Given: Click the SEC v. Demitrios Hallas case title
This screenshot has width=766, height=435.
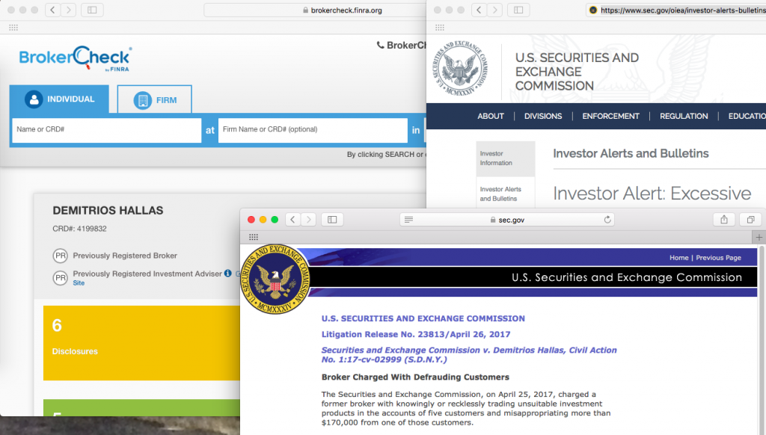Looking at the screenshot, I should pyautogui.click(x=469, y=355).
